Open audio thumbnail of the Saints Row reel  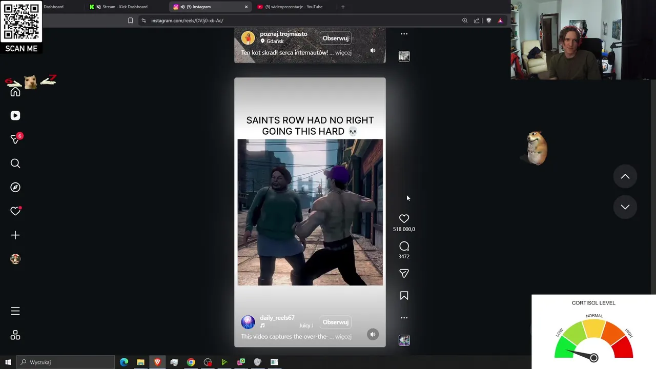[404, 340]
